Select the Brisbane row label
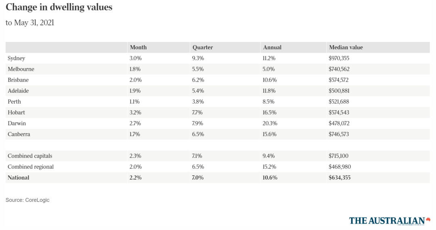Viewport: 436px width, 230px height. pyautogui.click(x=18, y=80)
